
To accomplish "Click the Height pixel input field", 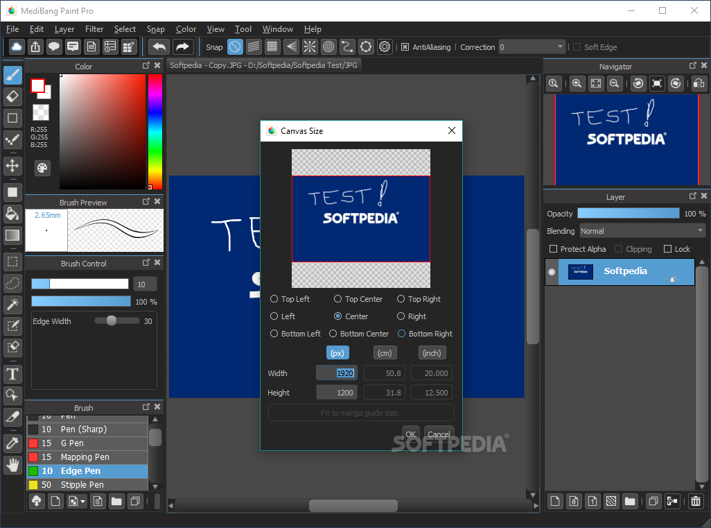I will click(x=337, y=392).
